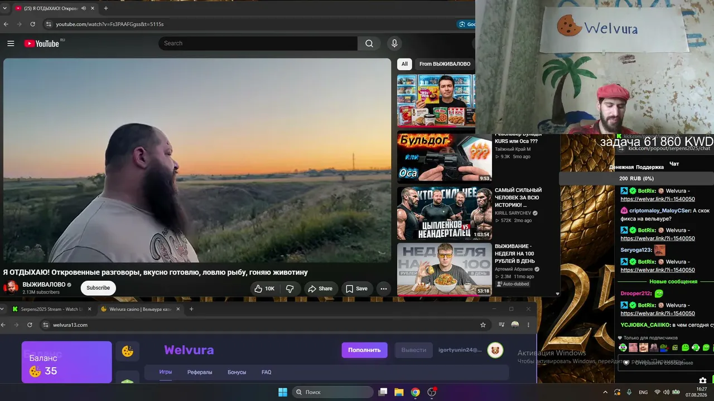Open САМЫЙ СИЛЬНЫЙ ЧЕЛОВЕК video title
Viewport: 714px width, 401px height.
518,197
